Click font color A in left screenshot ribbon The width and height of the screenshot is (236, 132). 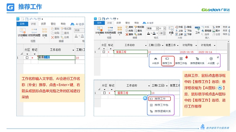coord(76,36)
